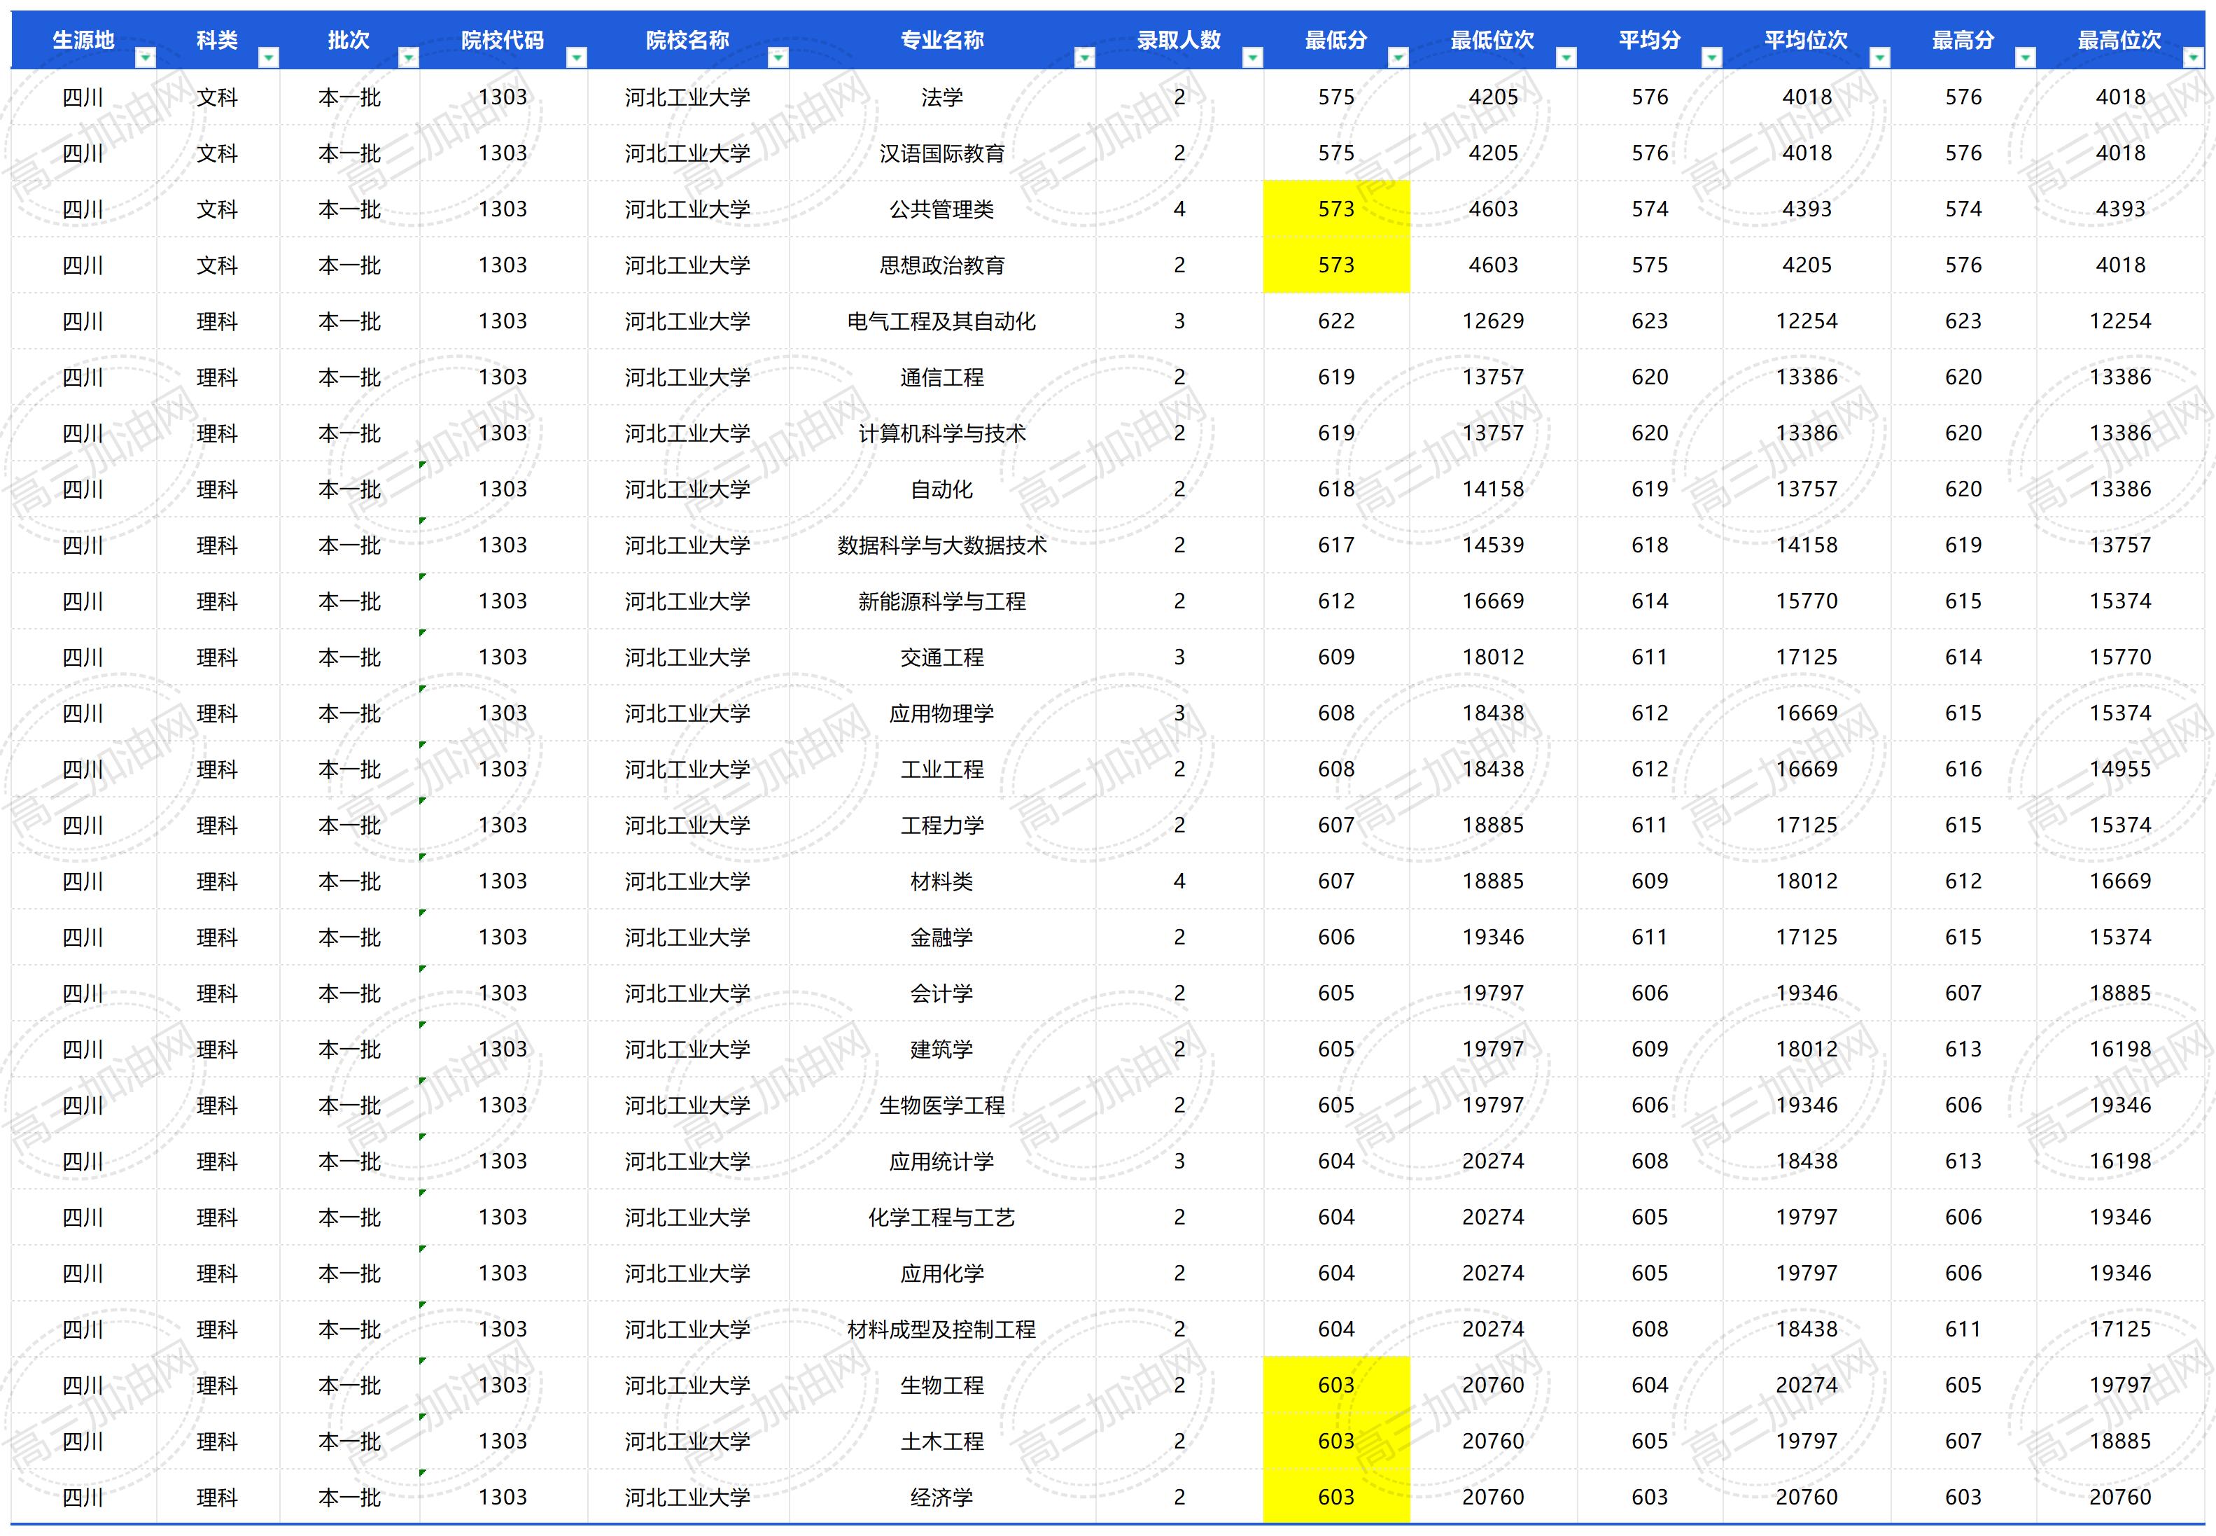Click 最低分 622 cell

coord(1336,321)
